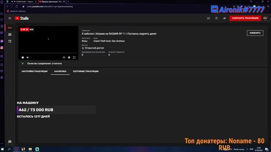271x152 pixels.
Task: Click the Opera GX taskbar icon
Action: pyautogui.click(x=17, y=149)
